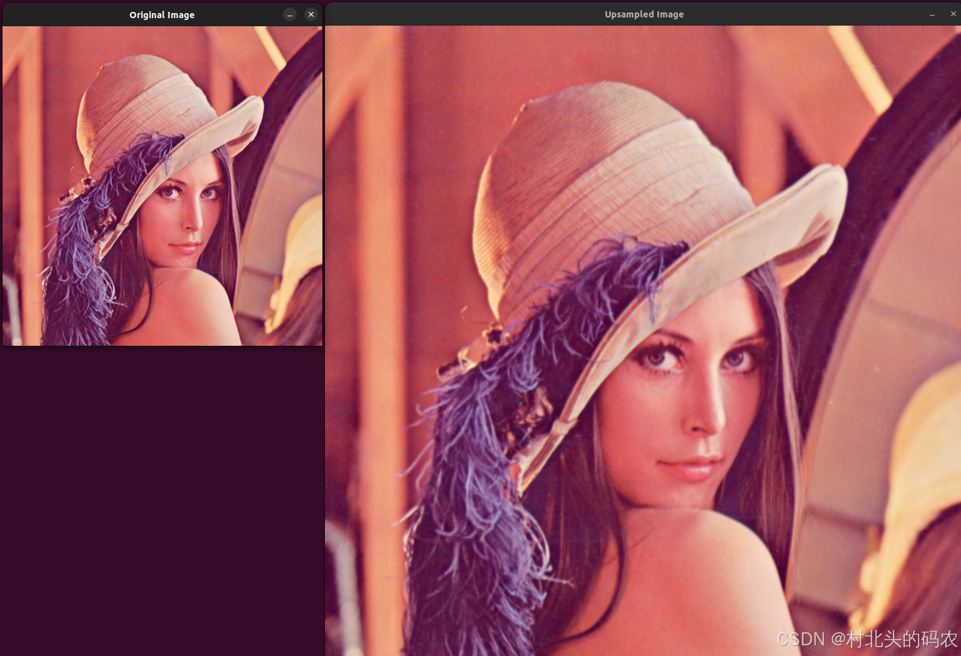Close the Original Image window

(x=311, y=14)
